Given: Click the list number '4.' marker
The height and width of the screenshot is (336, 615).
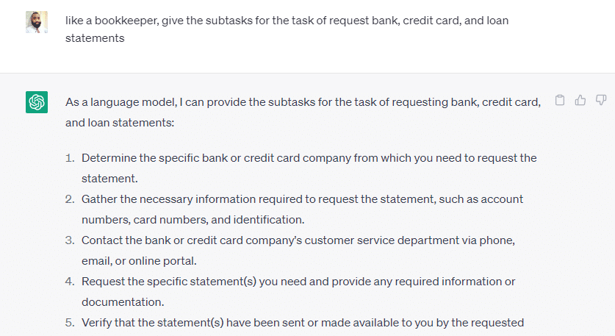Looking at the screenshot, I should click(x=70, y=282).
